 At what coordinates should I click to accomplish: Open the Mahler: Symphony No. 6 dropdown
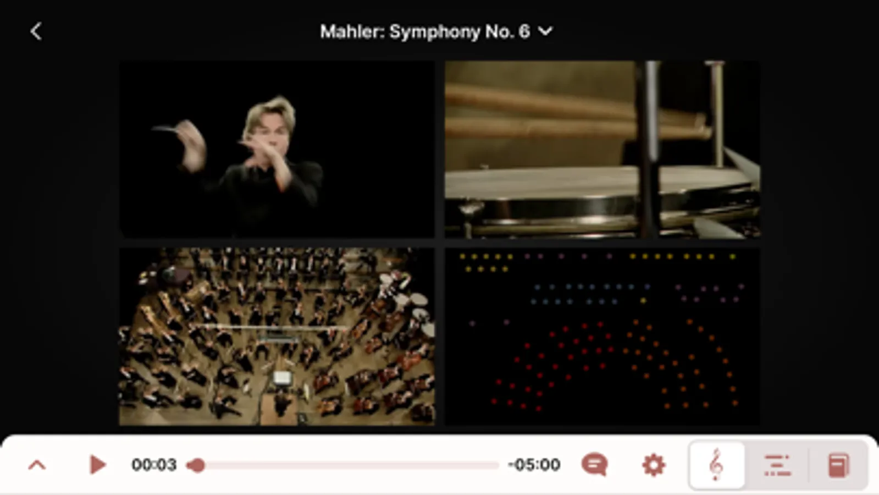(x=436, y=31)
